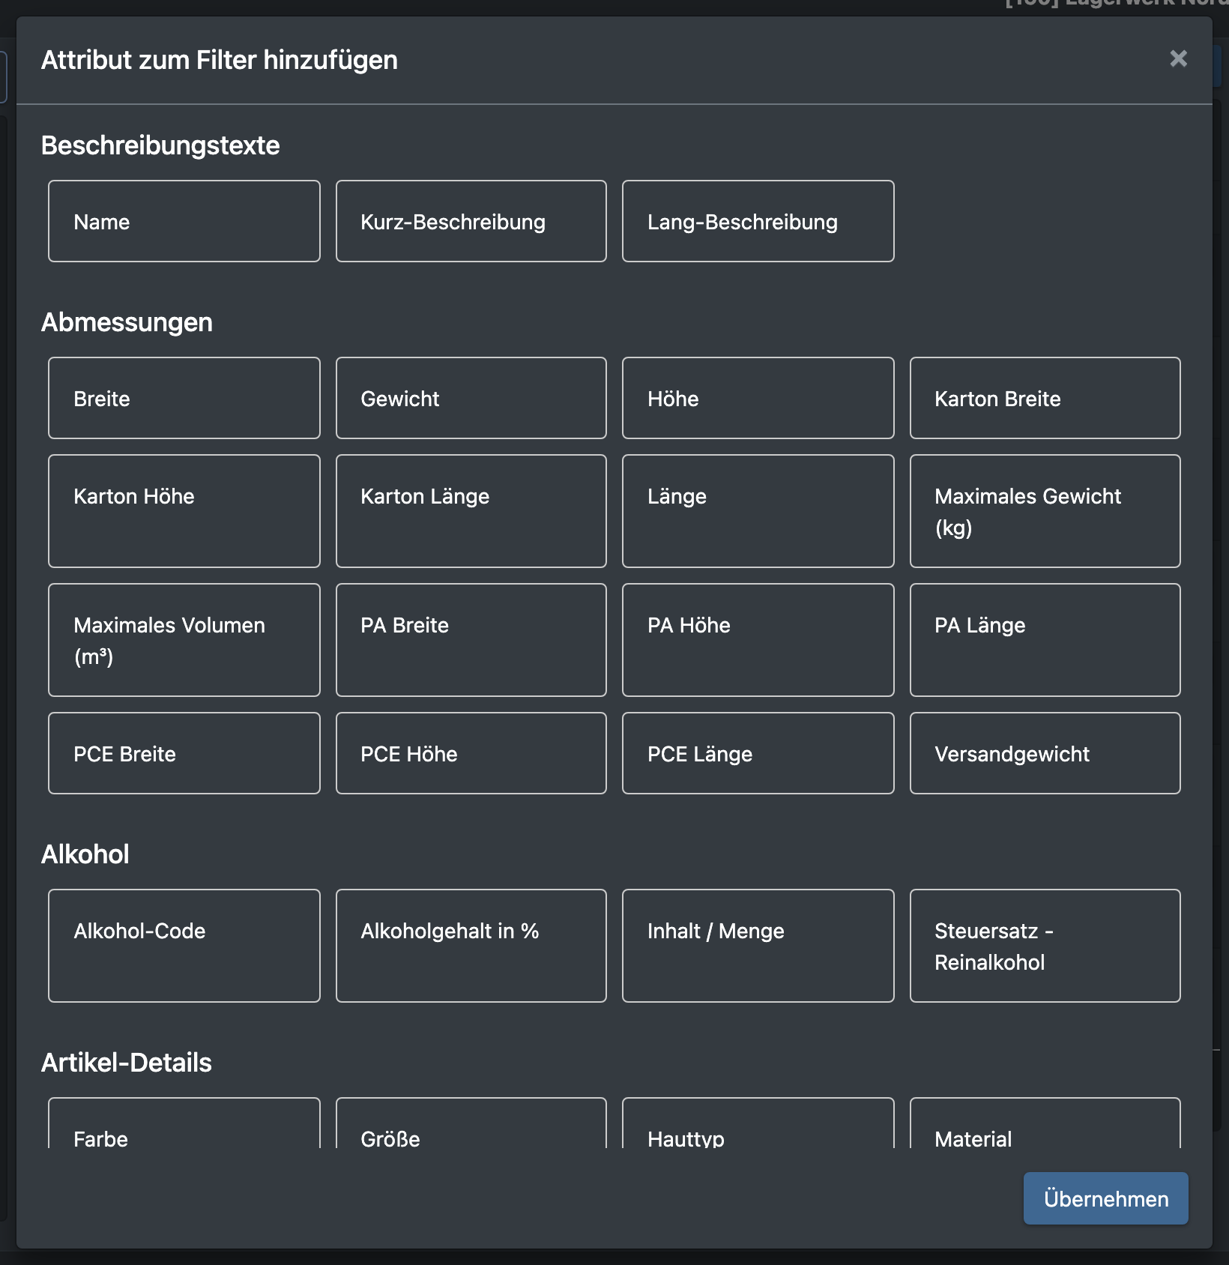Click the Übernehmen button

click(1105, 1198)
